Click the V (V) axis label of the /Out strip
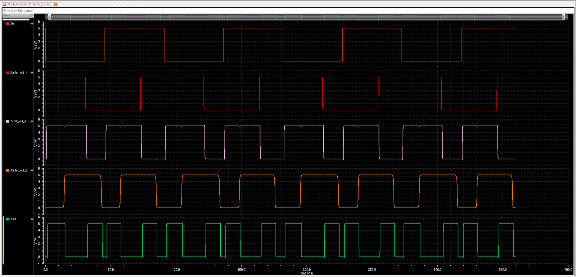 [x=35, y=241]
